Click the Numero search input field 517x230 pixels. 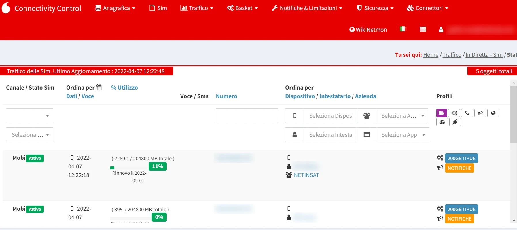pos(247,116)
